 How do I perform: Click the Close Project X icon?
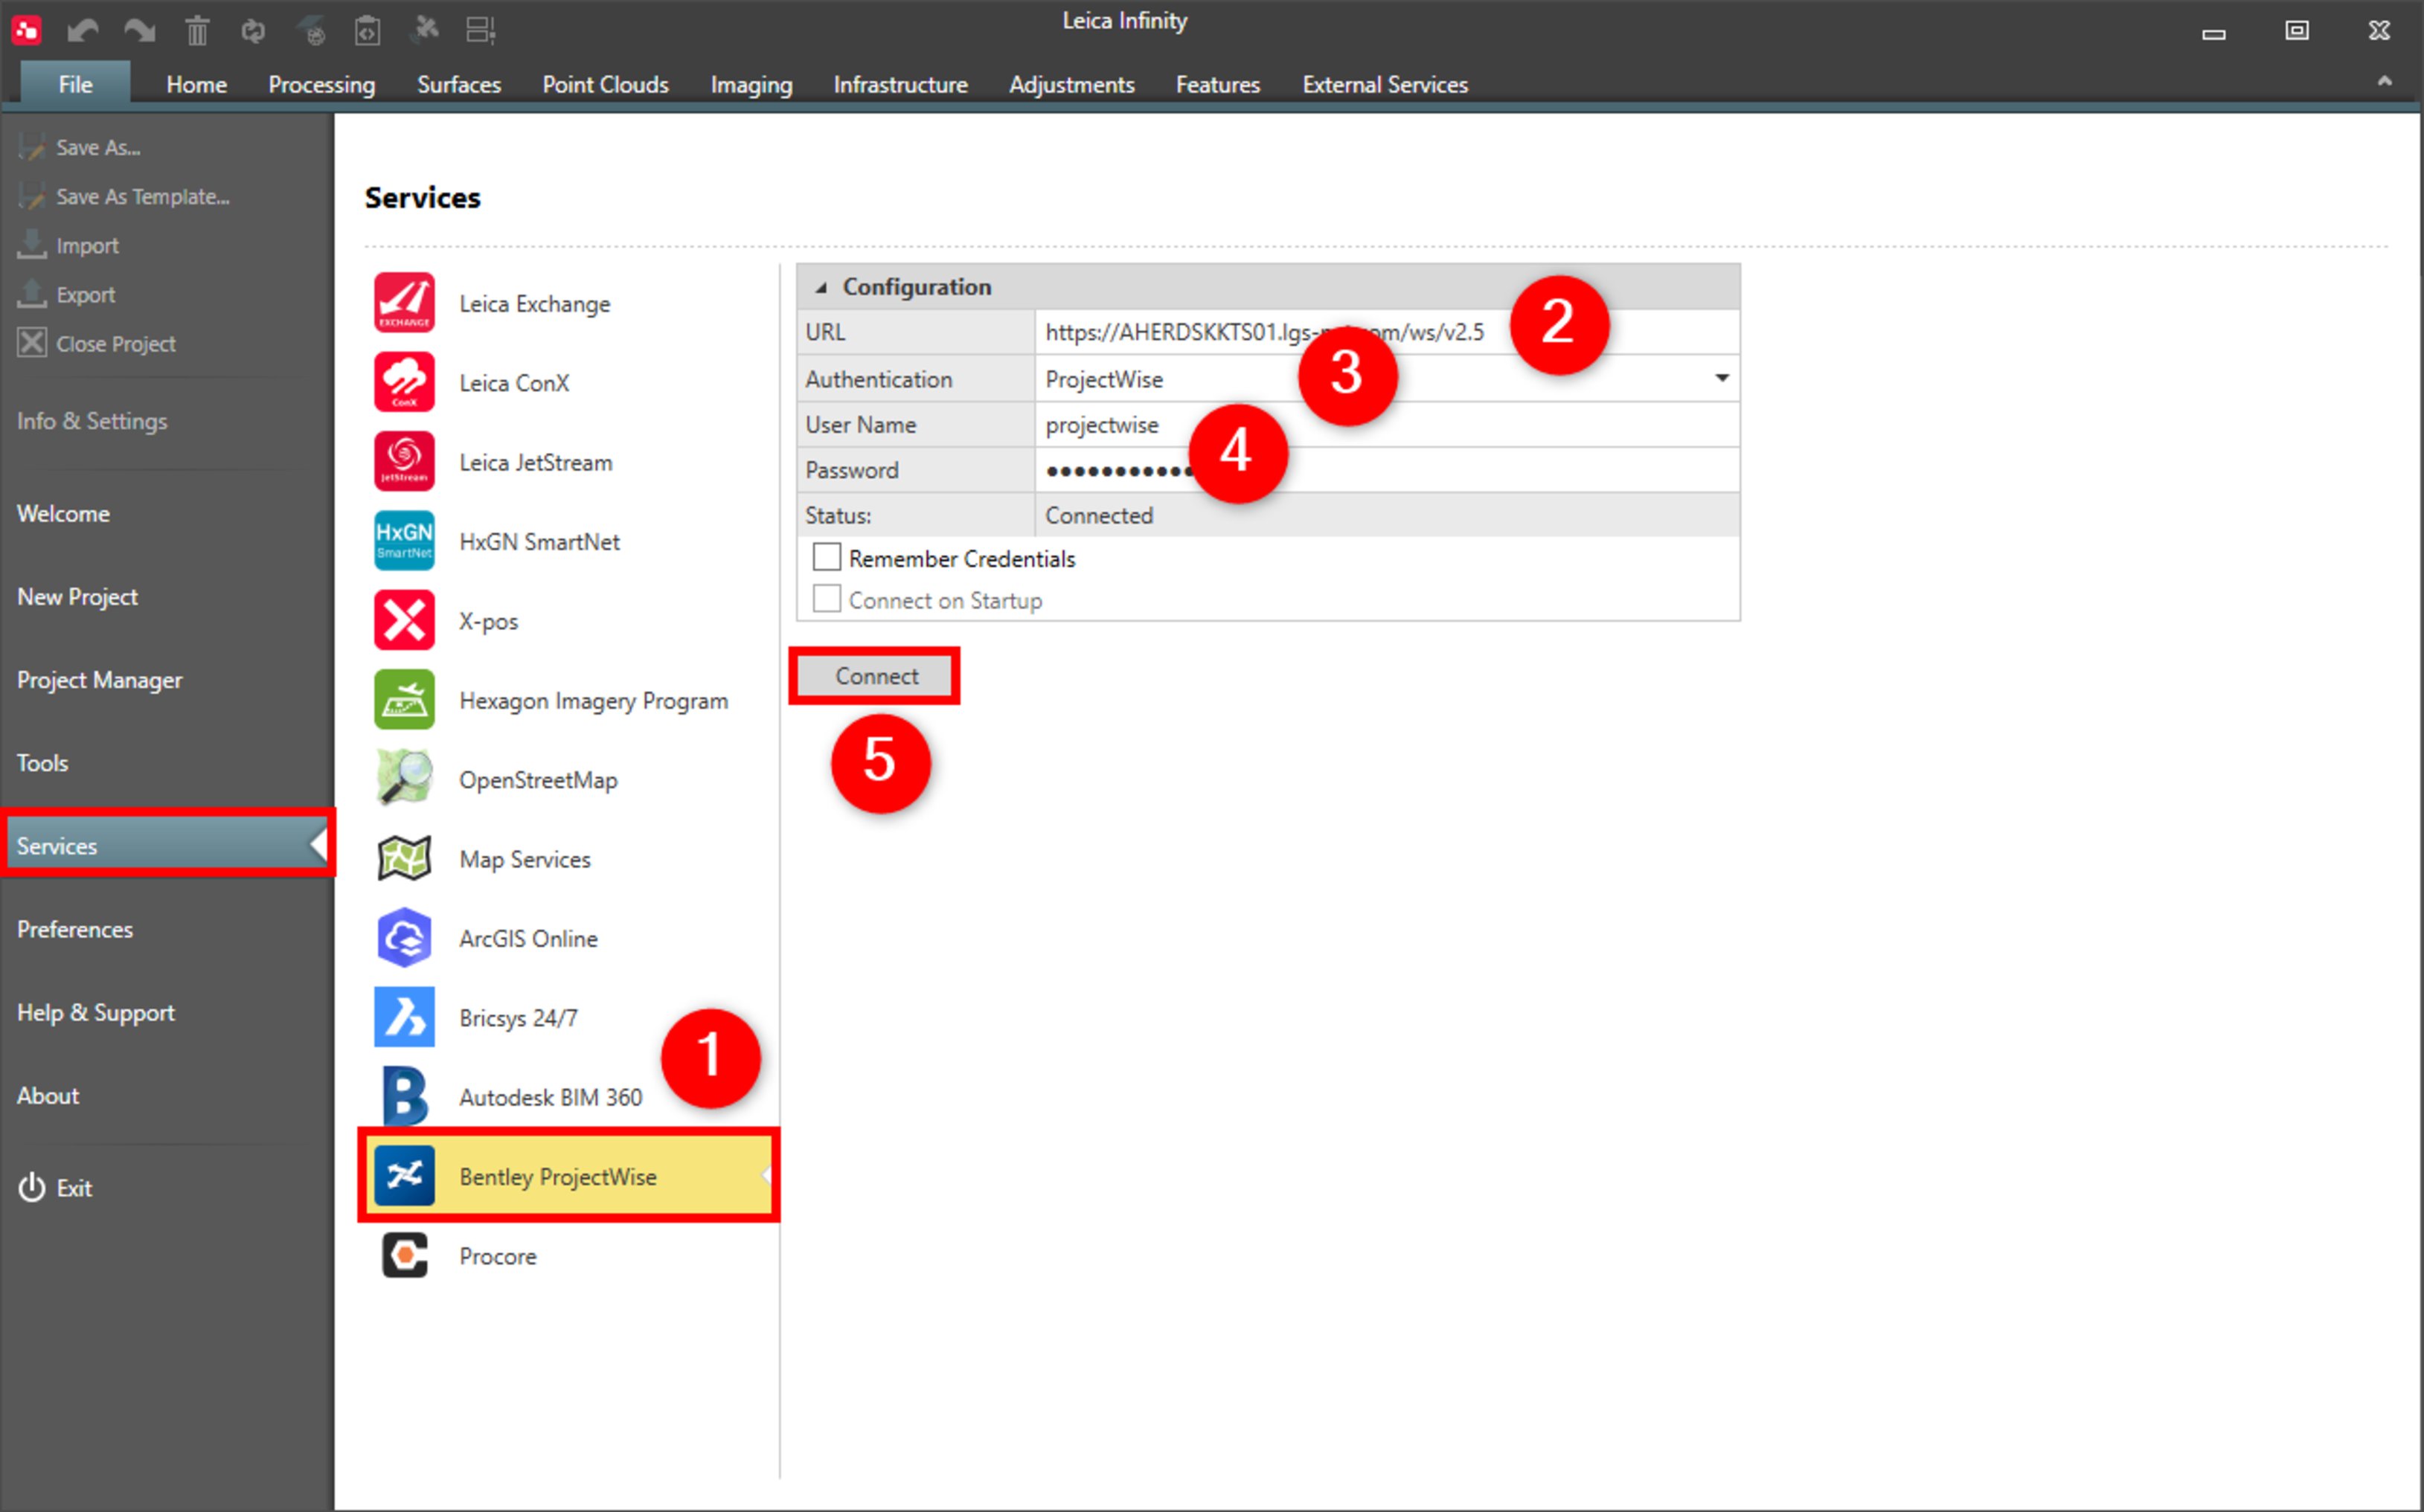pyautogui.click(x=32, y=342)
